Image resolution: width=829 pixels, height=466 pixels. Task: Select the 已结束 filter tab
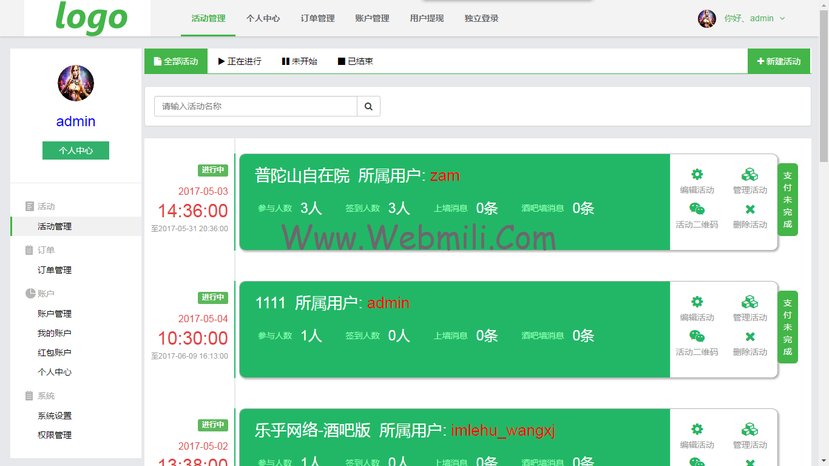tap(356, 61)
